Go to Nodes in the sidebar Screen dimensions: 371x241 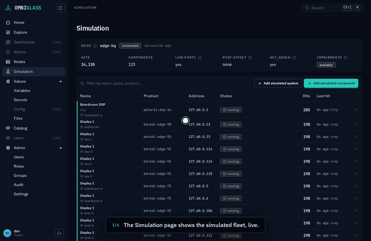[33, 62]
